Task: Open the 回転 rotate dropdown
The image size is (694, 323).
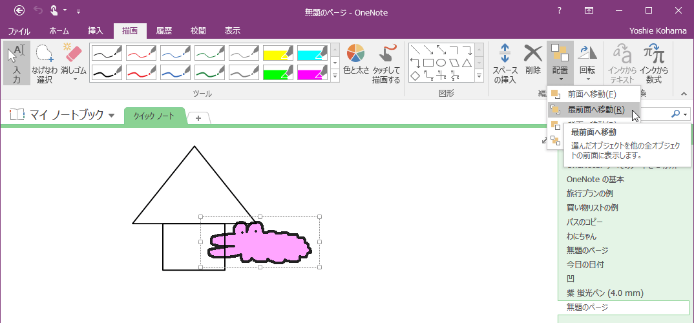Action: [x=588, y=63]
